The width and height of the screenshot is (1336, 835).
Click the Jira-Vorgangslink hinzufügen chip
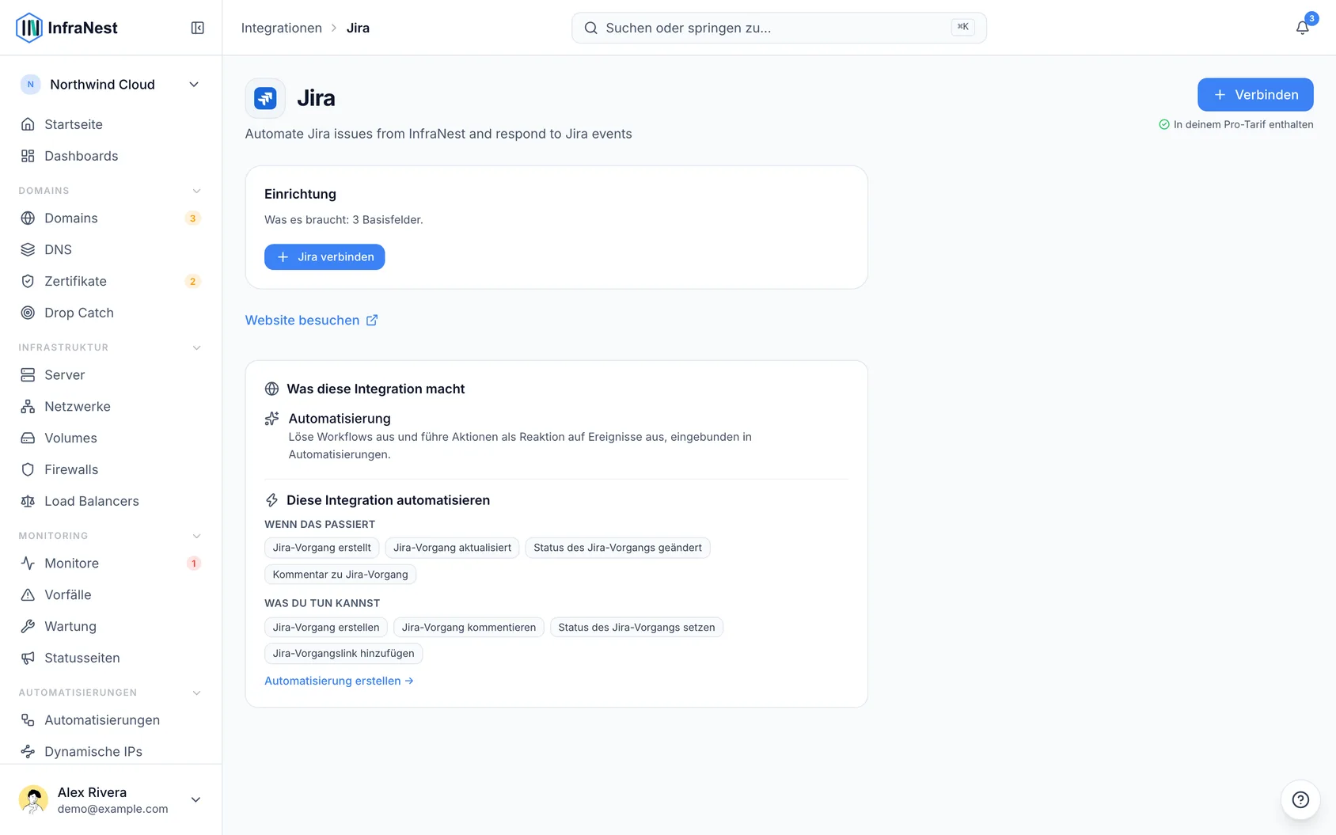pyautogui.click(x=343, y=654)
